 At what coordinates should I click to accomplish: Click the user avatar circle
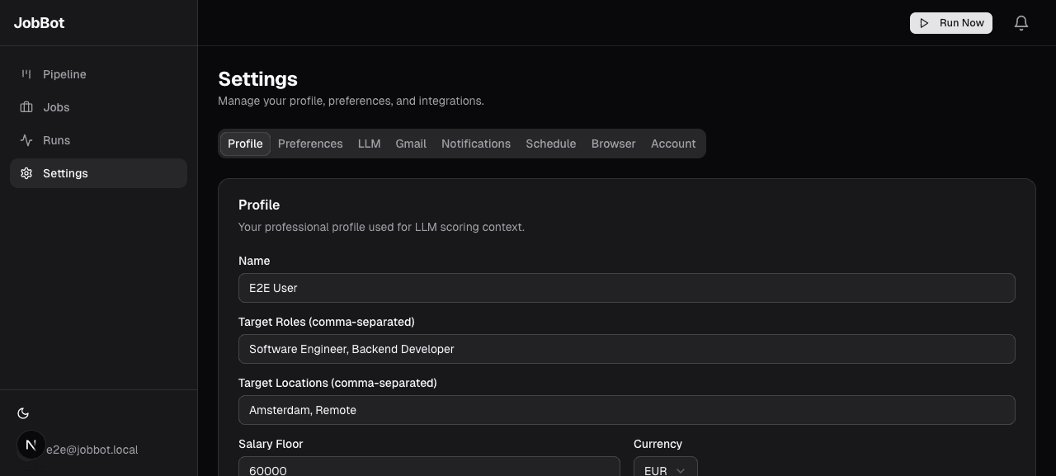[x=31, y=445]
